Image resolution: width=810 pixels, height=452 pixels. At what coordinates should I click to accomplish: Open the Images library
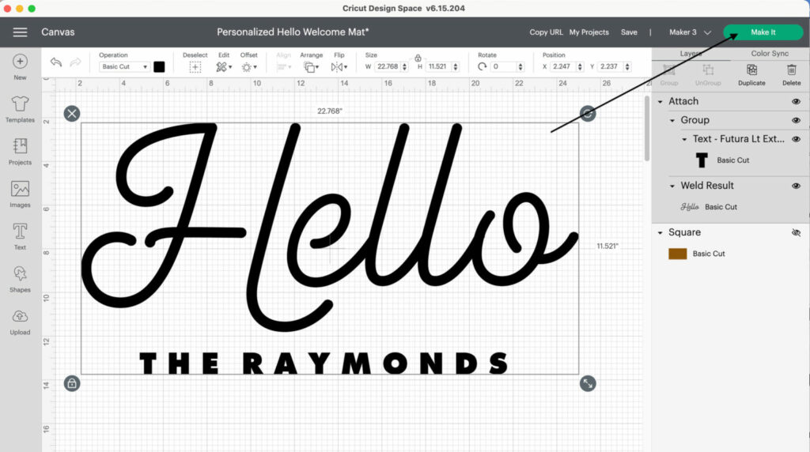pos(20,193)
